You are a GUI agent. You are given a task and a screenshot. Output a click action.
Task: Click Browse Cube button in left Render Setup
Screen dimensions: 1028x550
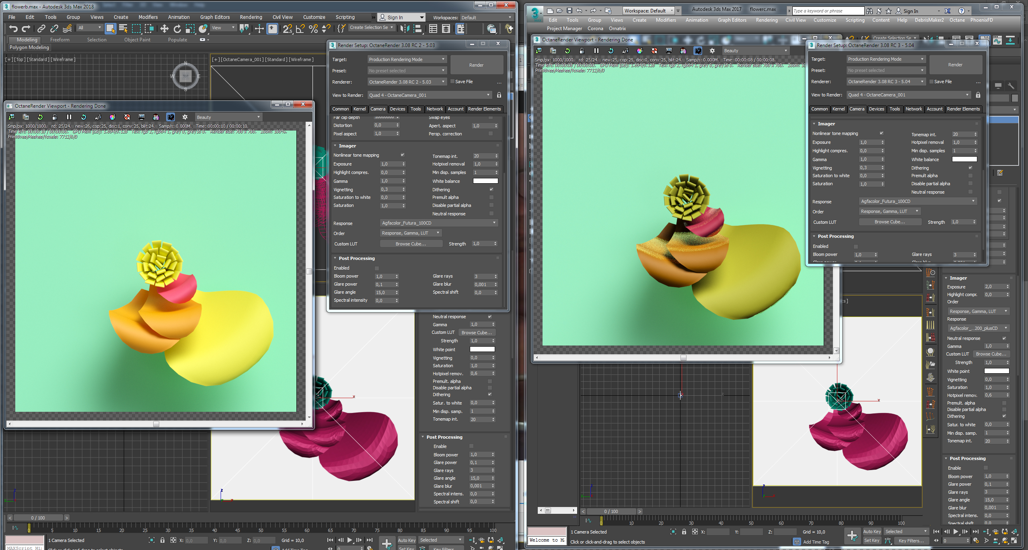click(x=411, y=244)
